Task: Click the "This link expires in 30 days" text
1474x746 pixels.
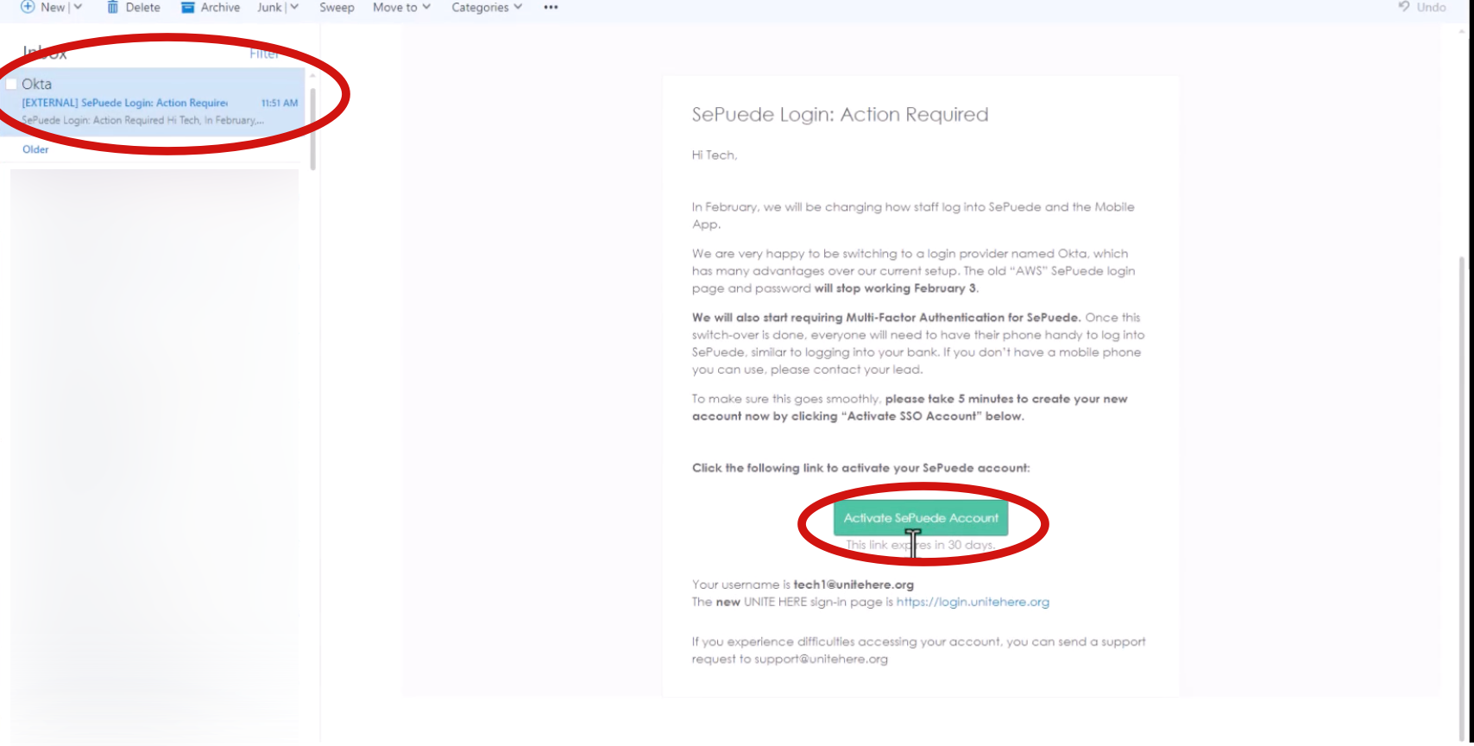Action: click(x=921, y=545)
